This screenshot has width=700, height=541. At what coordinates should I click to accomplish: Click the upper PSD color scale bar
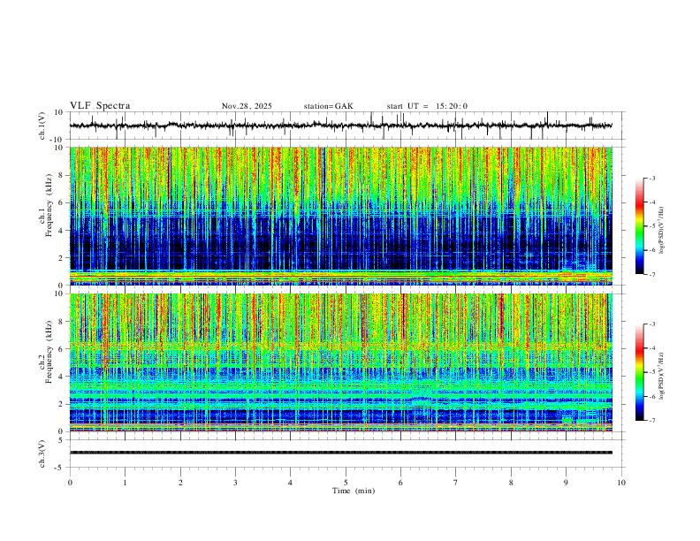[640, 226]
